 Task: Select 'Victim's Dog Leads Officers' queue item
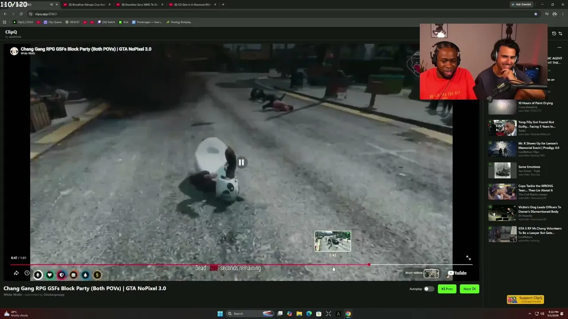point(525,213)
